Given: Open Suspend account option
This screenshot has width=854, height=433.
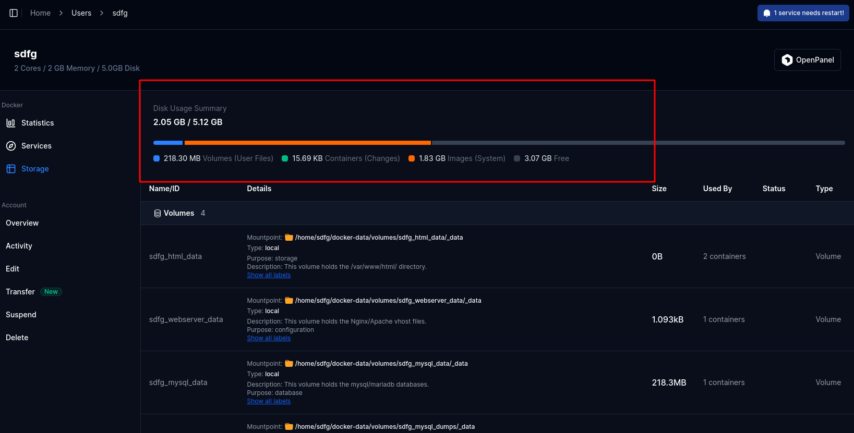Looking at the screenshot, I should 21,315.
